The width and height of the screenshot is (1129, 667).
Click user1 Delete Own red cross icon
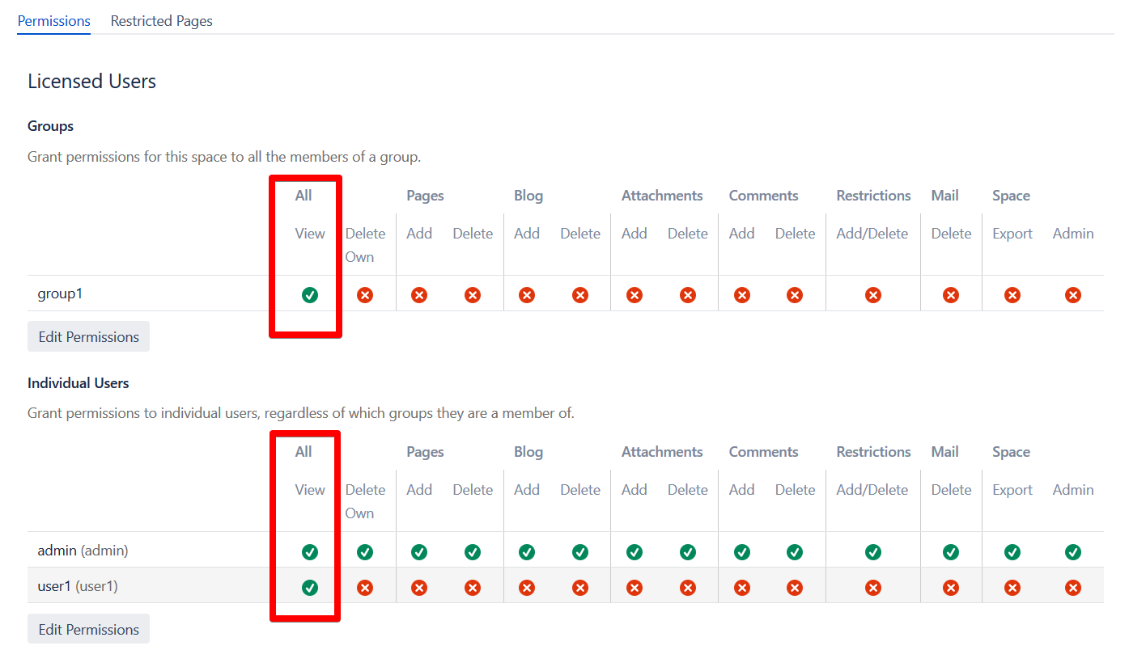point(365,588)
